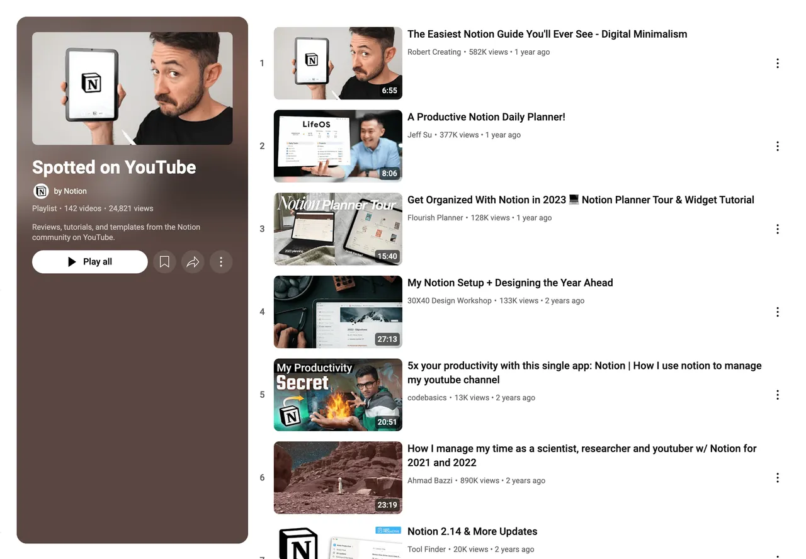Open three-dot menu for Get Organized With Notion

(777, 229)
